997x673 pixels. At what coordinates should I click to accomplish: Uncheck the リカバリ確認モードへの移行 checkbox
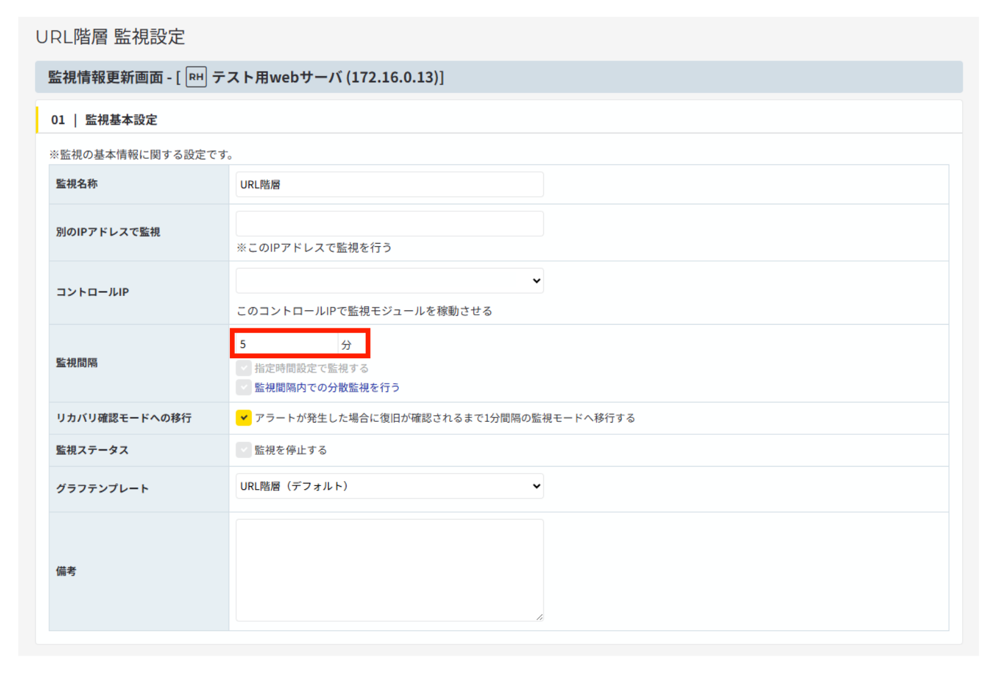(244, 418)
